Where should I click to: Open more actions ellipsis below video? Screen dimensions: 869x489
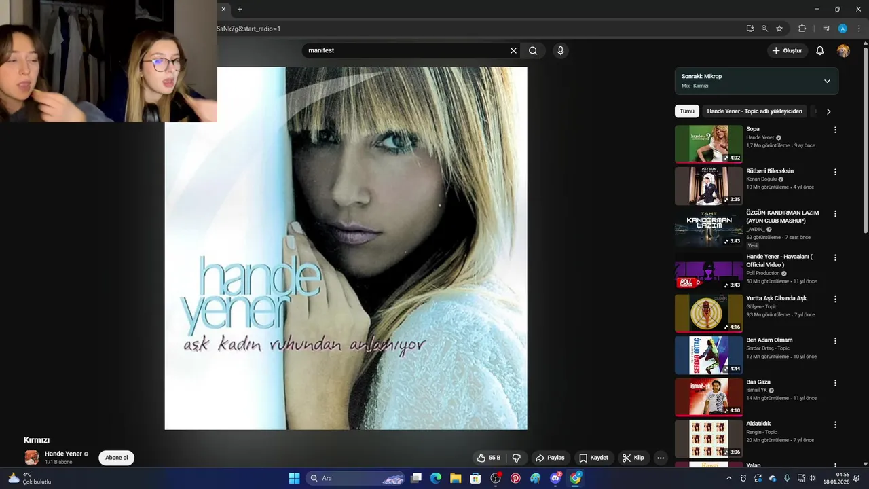(x=661, y=458)
